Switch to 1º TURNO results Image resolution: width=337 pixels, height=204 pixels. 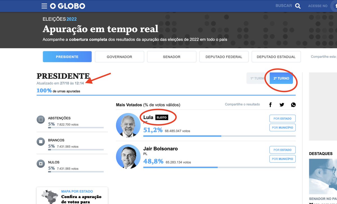coord(258,78)
